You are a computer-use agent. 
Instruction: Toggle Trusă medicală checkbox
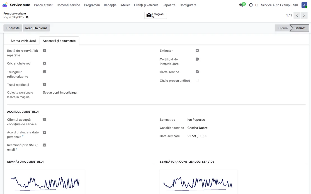tap(44, 85)
